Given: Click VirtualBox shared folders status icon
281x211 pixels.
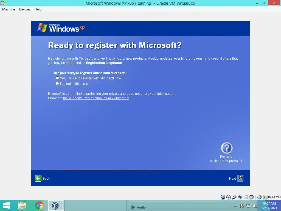Looking at the screenshot, I should [246, 197].
